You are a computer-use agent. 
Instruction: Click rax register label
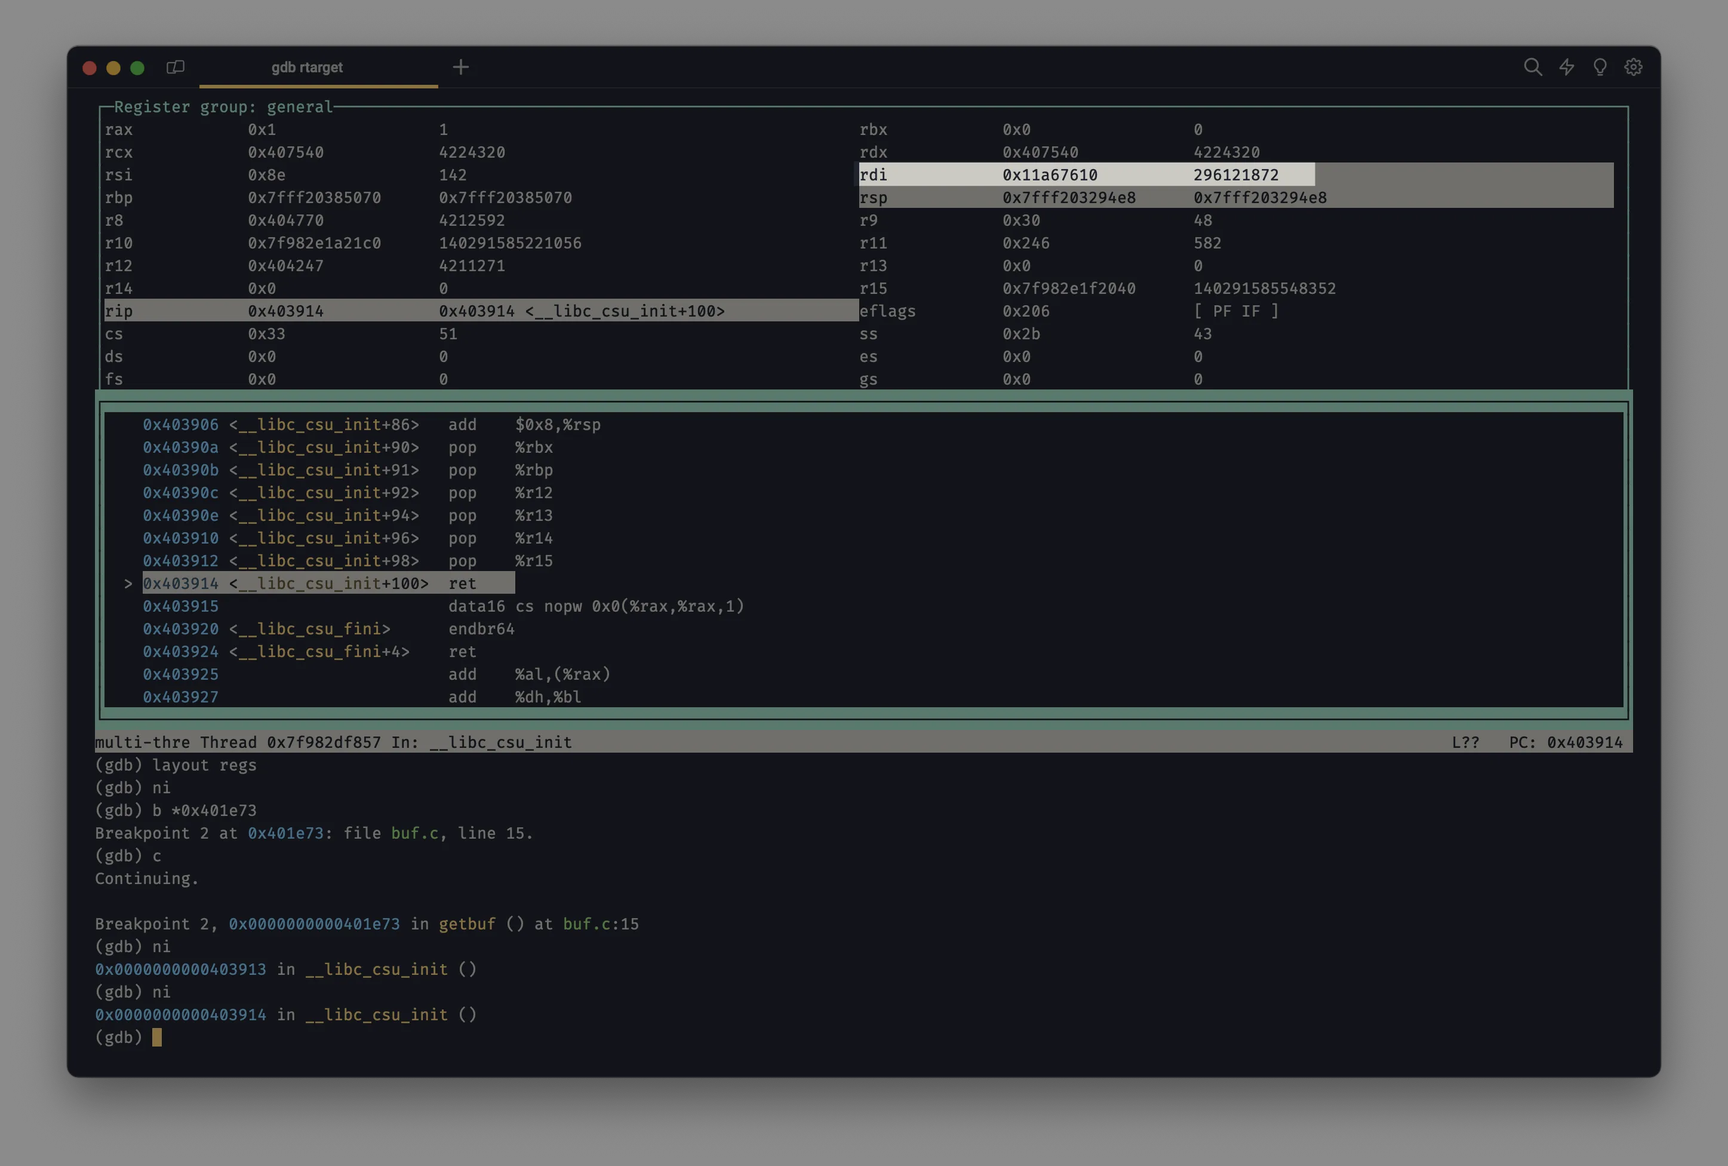[119, 130]
